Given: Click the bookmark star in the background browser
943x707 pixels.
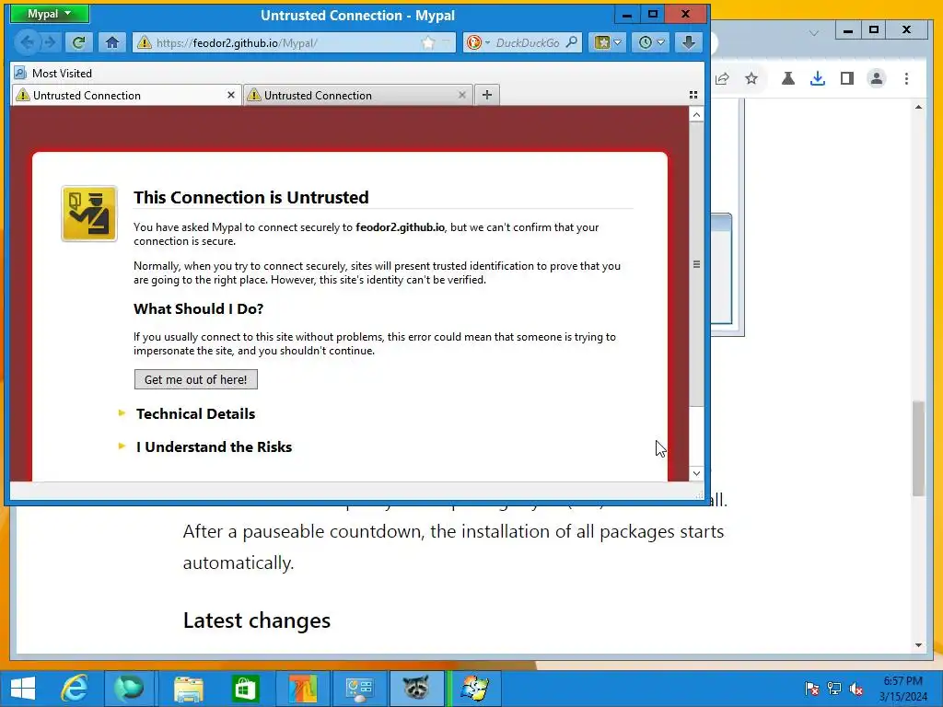Looking at the screenshot, I should (751, 78).
